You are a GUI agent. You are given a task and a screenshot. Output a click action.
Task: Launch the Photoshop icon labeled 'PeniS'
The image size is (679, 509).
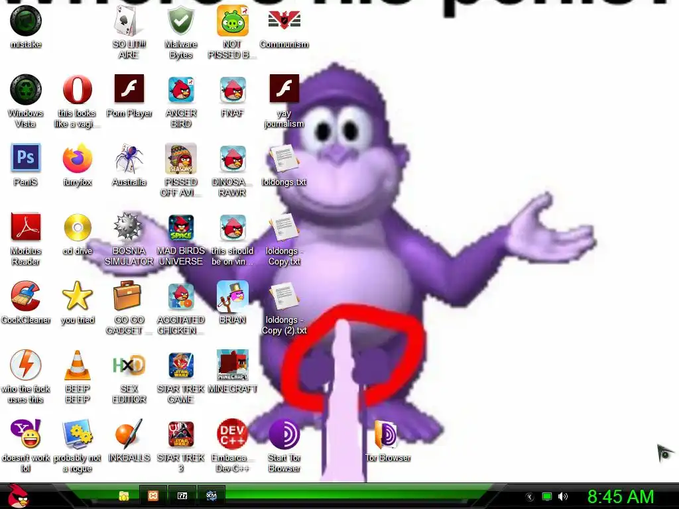(x=26, y=158)
